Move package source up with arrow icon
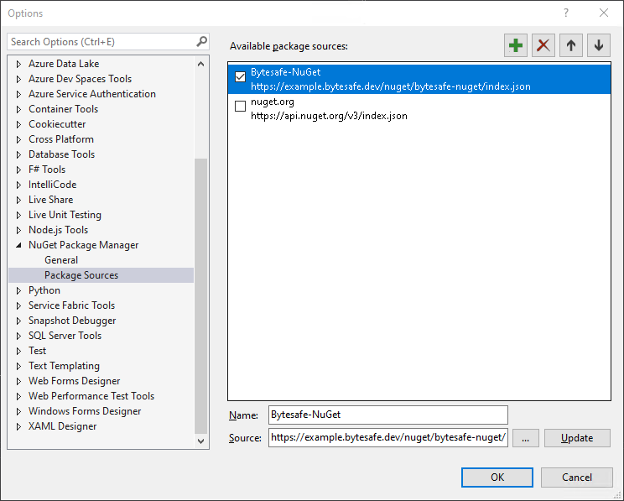This screenshot has width=624, height=501. point(571,45)
